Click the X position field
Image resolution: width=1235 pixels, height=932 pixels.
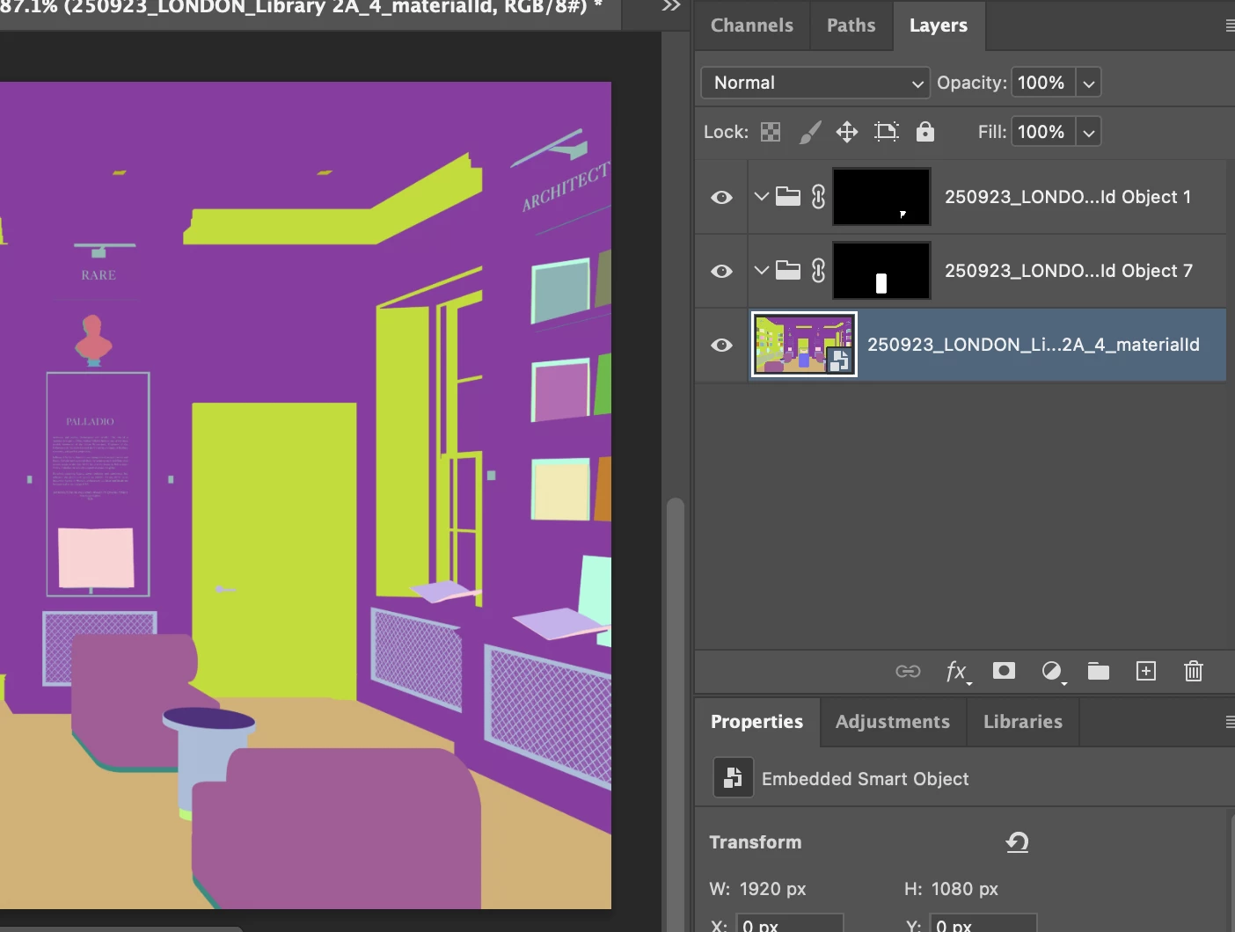tap(788, 925)
